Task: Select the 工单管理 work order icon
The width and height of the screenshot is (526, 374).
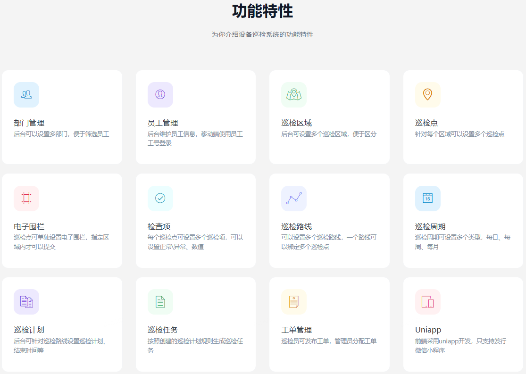Action: 294,302
